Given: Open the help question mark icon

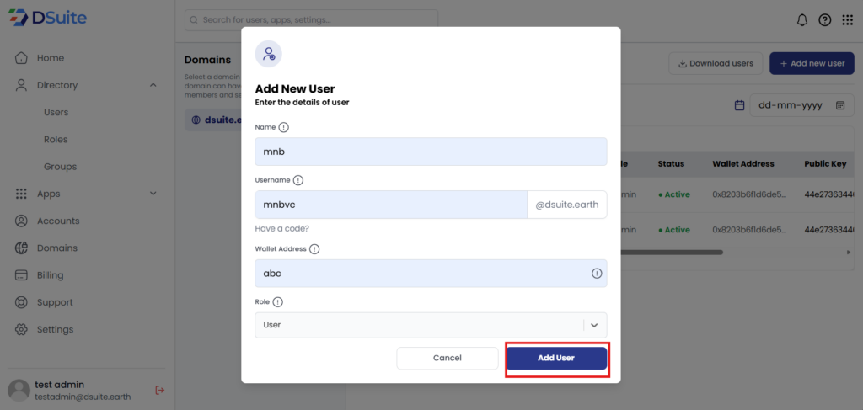Looking at the screenshot, I should coord(825,19).
